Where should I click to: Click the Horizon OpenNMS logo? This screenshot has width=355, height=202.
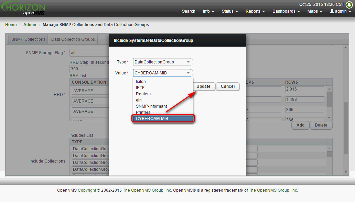[23, 9]
